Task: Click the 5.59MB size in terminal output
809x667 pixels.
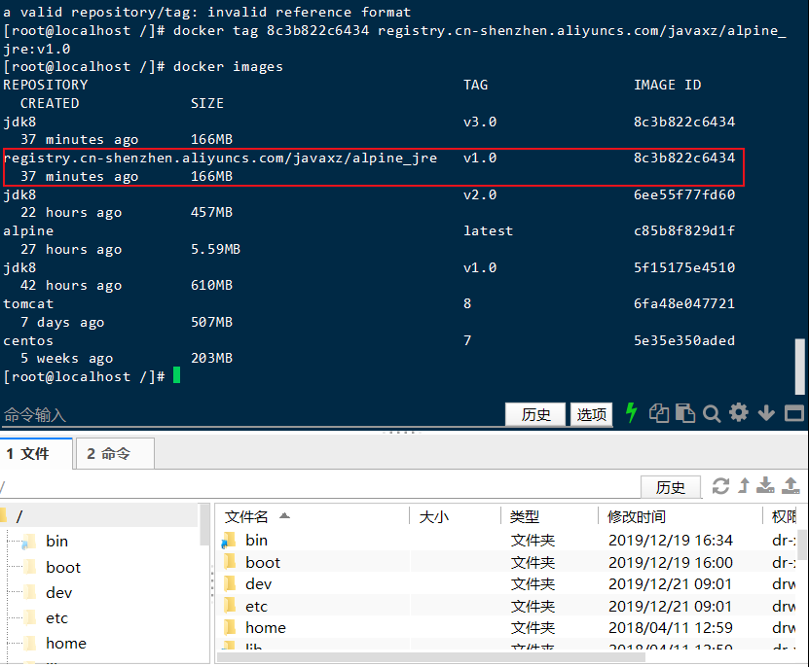Action: (x=216, y=249)
